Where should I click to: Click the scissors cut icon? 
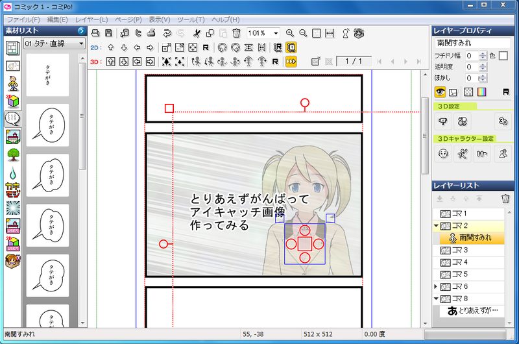pyautogui.click(x=197, y=33)
